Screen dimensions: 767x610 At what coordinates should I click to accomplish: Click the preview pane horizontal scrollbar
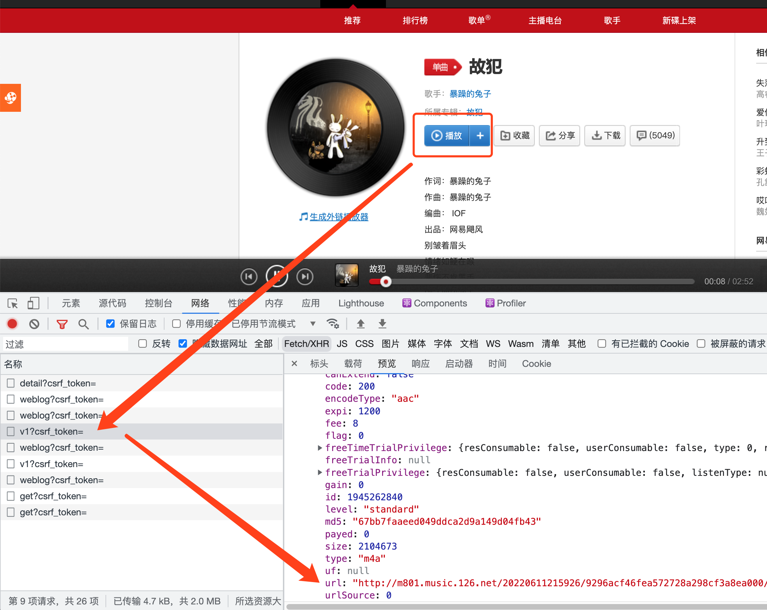pos(526,607)
